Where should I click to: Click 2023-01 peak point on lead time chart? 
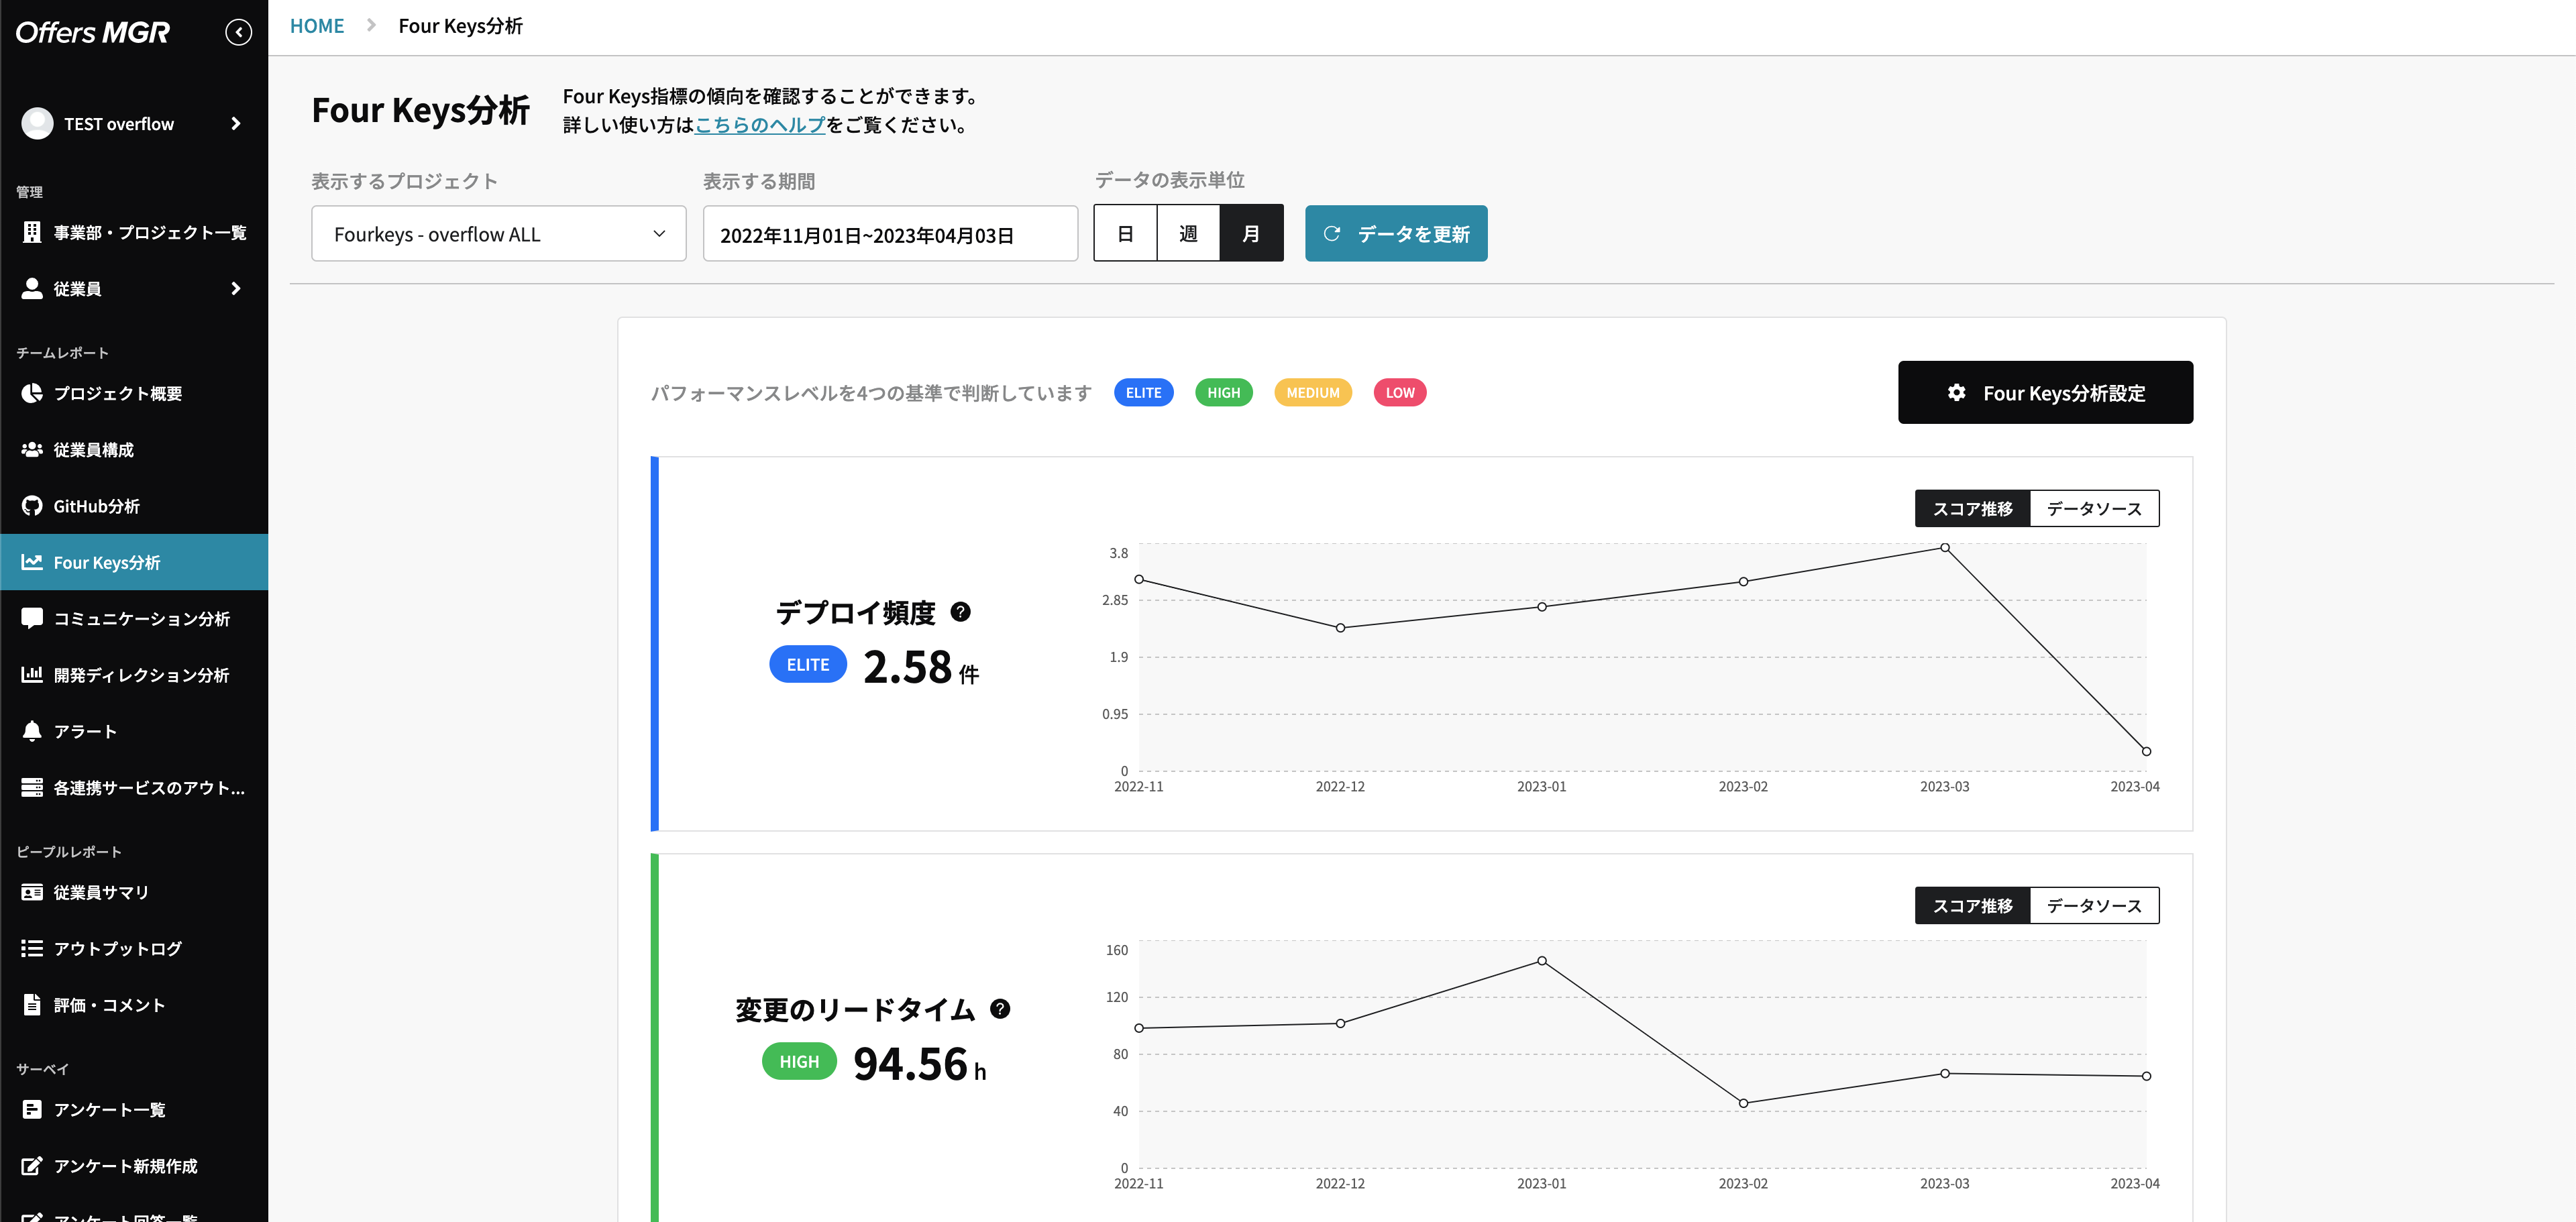[x=1541, y=960]
